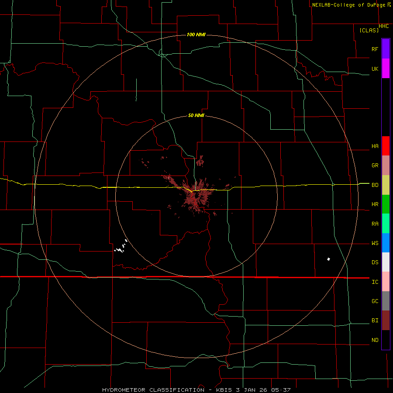Click the small echo patch north of the radar center

[x=200, y=161]
